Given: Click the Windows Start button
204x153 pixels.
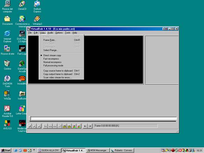Looking at the screenshot, I should click(x=6, y=151).
